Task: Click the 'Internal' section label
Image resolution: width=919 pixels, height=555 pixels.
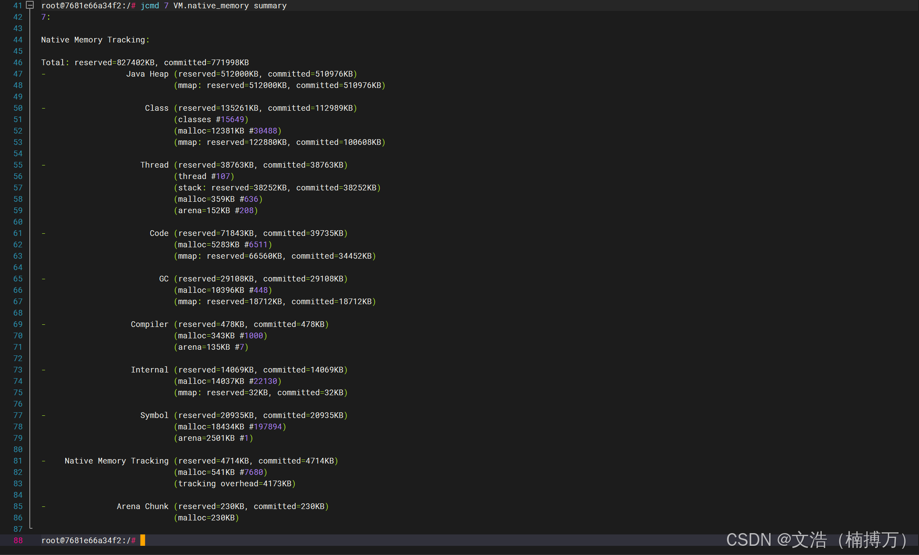Action: [x=149, y=370]
